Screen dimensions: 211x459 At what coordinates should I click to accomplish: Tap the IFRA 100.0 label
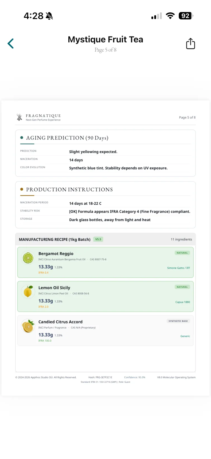tap(45, 341)
